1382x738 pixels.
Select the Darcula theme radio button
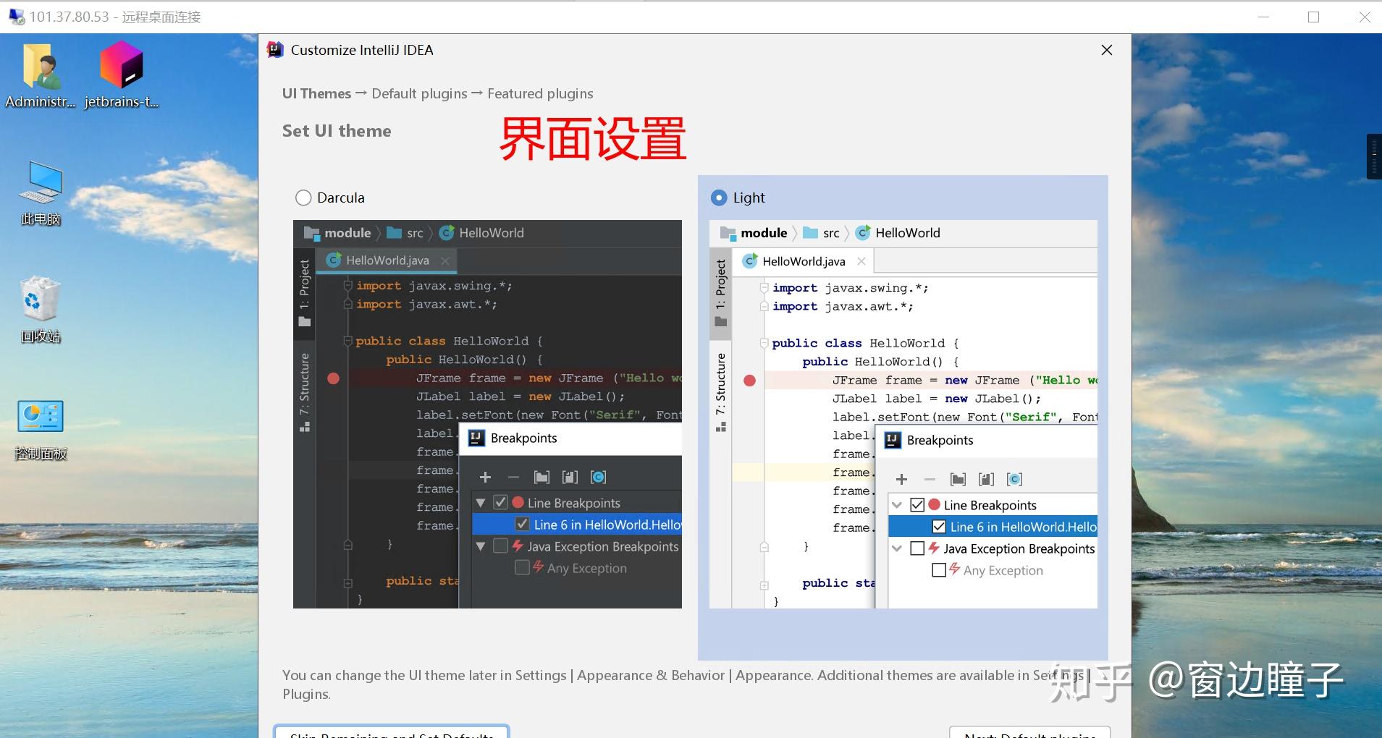coord(303,197)
